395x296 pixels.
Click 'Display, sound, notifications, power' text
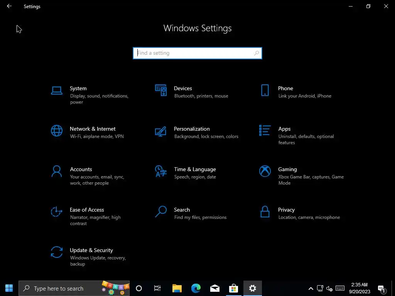(99, 99)
